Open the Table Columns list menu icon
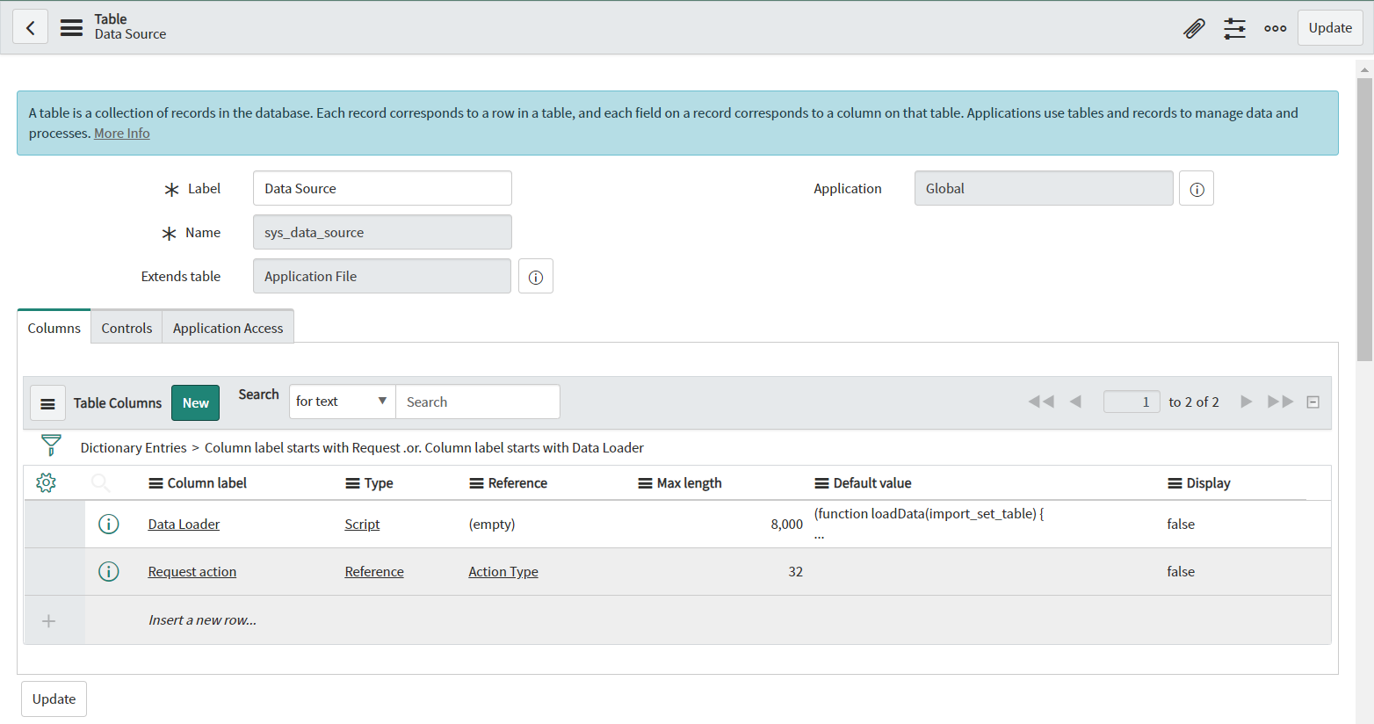This screenshot has height=724, width=1374. click(48, 403)
